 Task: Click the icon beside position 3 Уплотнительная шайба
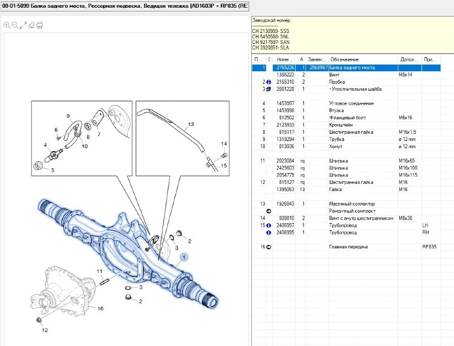pos(269,89)
